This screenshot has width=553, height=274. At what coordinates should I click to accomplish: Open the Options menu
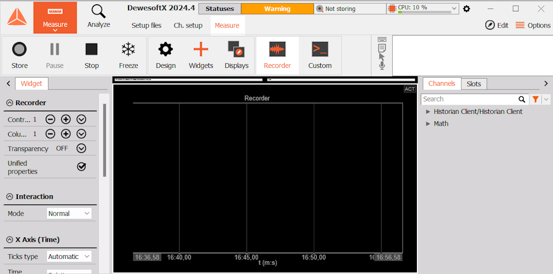tap(533, 25)
